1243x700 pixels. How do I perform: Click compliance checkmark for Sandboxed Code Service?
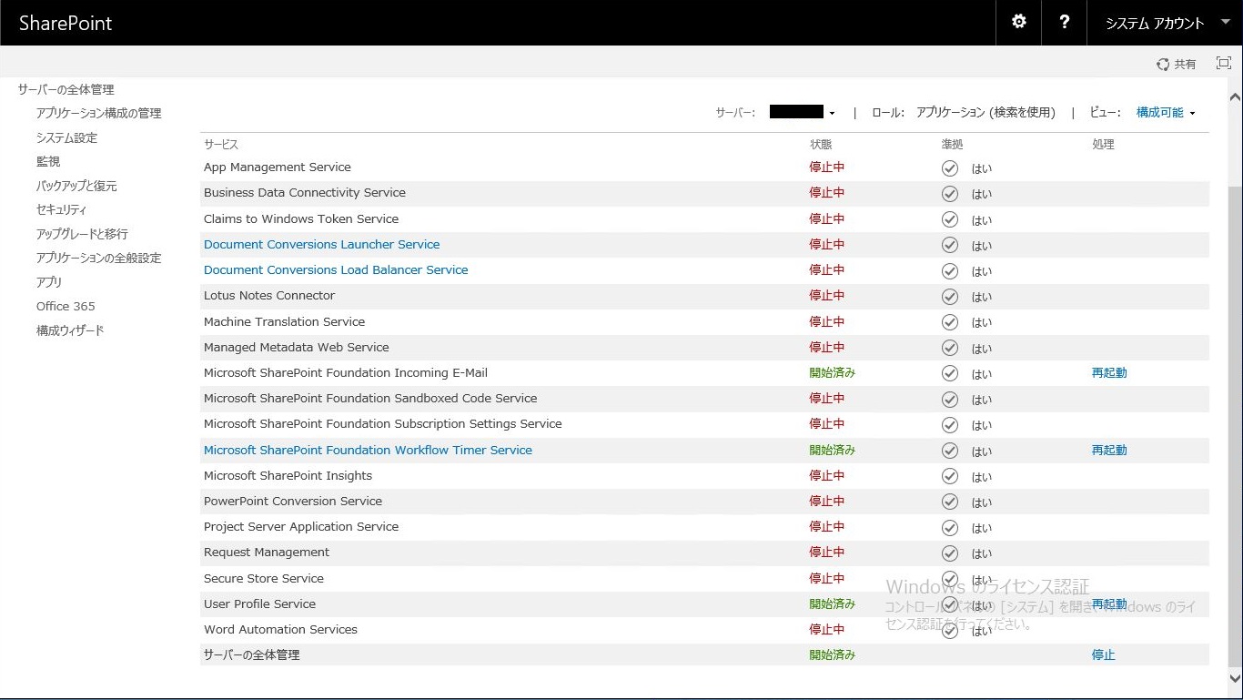coord(950,399)
